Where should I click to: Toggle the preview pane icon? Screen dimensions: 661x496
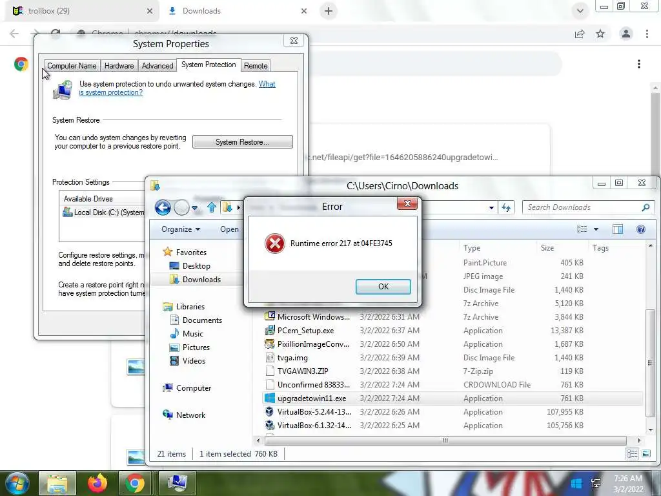tap(618, 229)
